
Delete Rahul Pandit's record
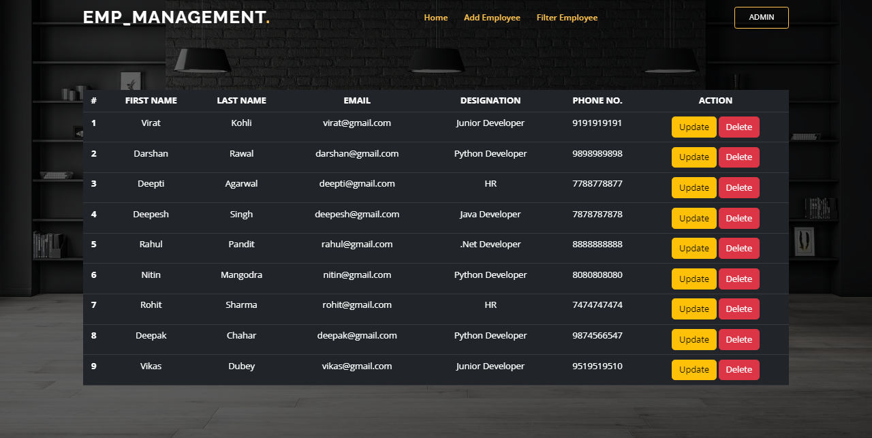[x=738, y=248]
